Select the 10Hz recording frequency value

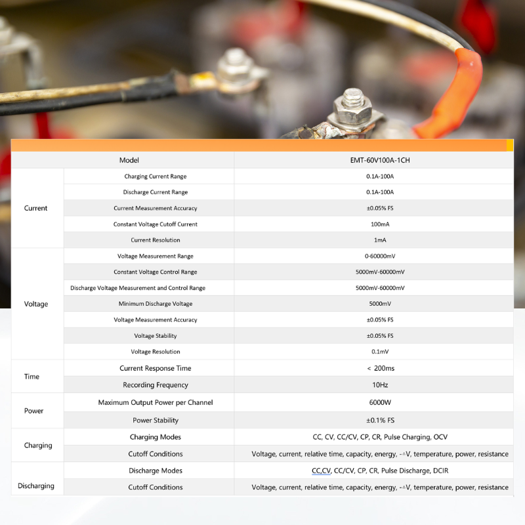[x=380, y=385]
